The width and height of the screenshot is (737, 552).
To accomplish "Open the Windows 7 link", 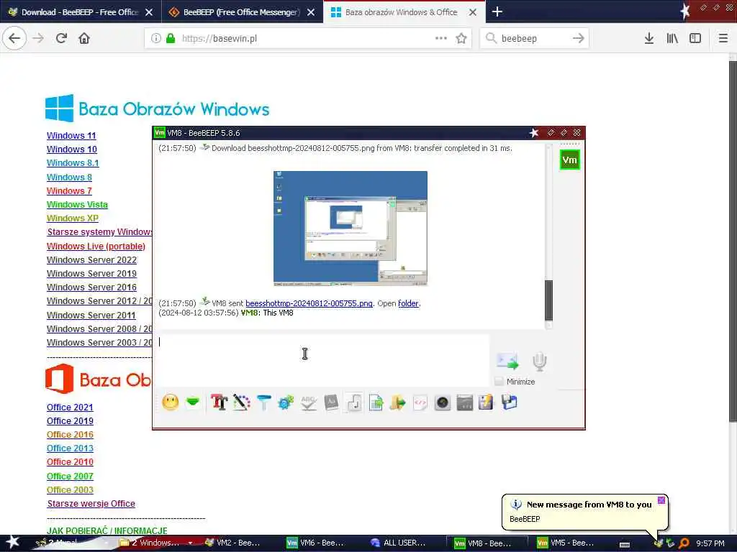I will click(69, 191).
